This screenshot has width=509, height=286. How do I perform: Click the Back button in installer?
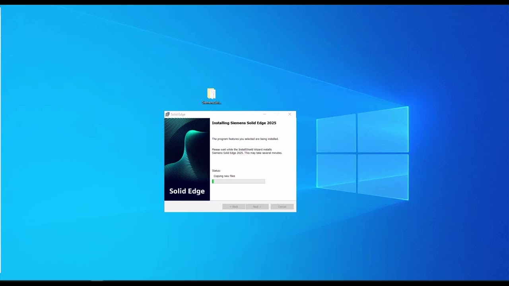click(234, 207)
